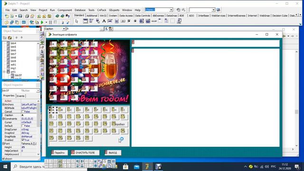Pick the CheckBox component in the palette
304x171 pixels.
[x=129, y=21]
